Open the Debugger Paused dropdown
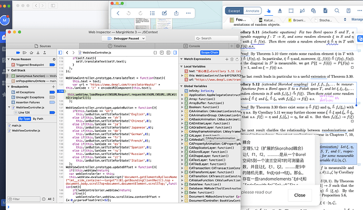Screen dimensions: 363x210 click(x=124, y=38)
